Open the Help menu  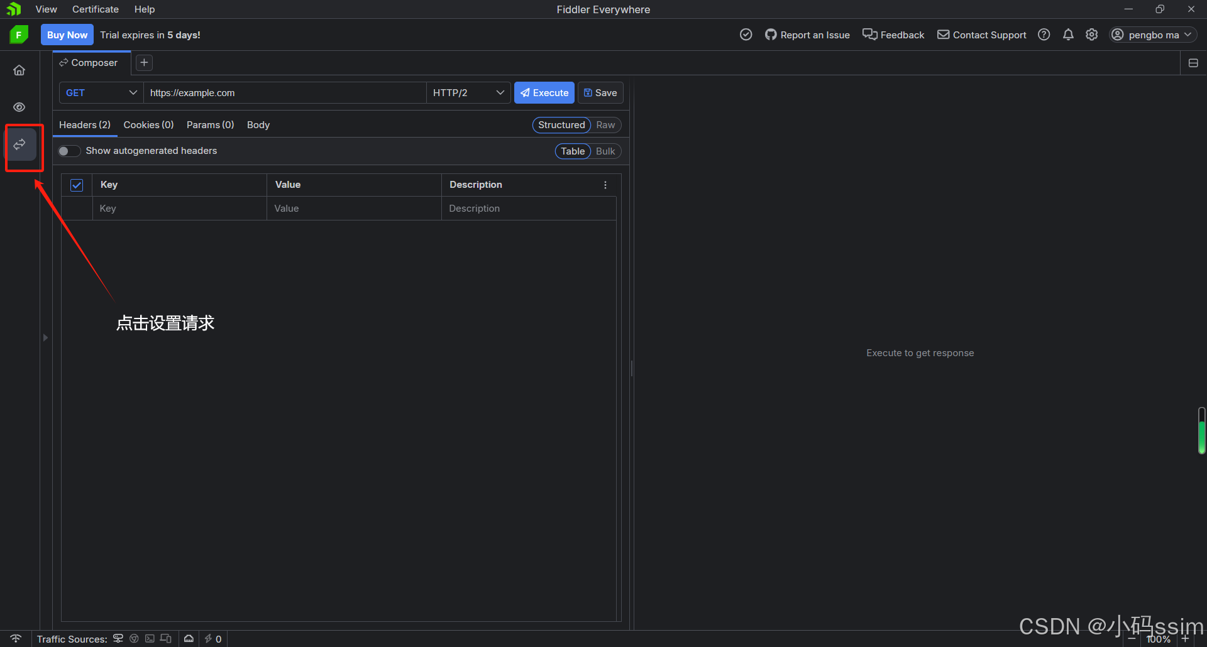pyautogui.click(x=145, y=9)
